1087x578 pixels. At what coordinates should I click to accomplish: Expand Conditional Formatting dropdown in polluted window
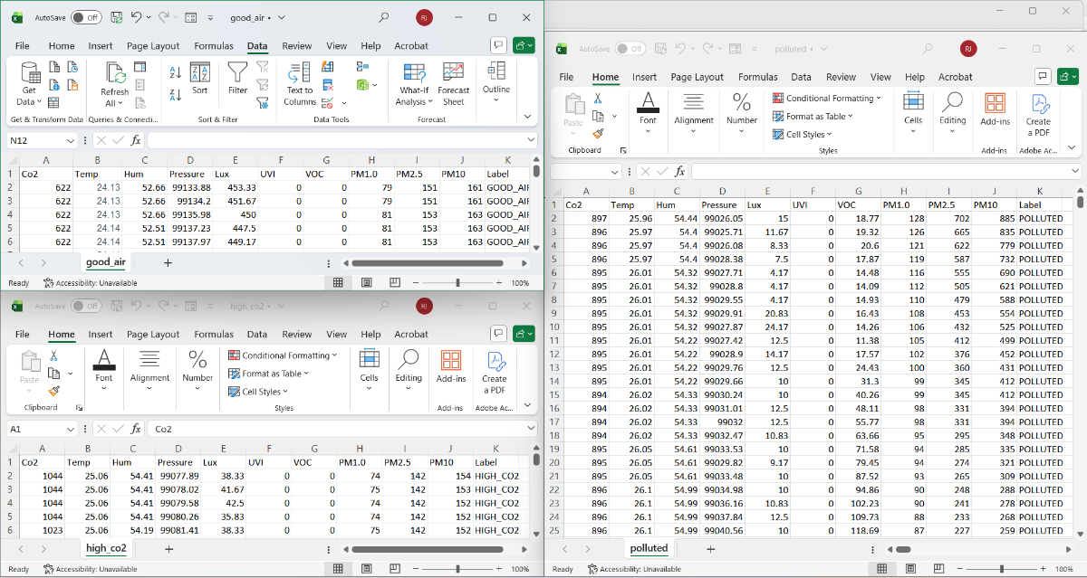point(828,98)
